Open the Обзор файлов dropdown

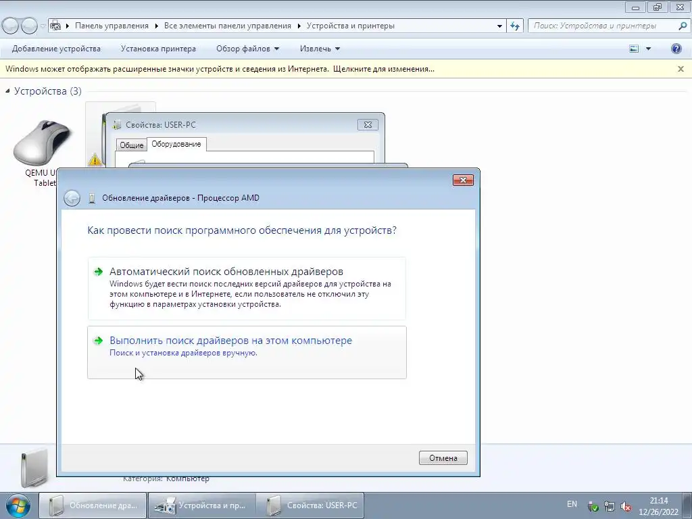click(247, 49)
